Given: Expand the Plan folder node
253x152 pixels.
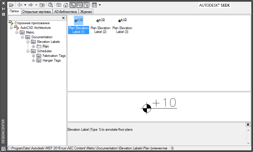Looking at the screenshot, I should [x=33, y=46].
